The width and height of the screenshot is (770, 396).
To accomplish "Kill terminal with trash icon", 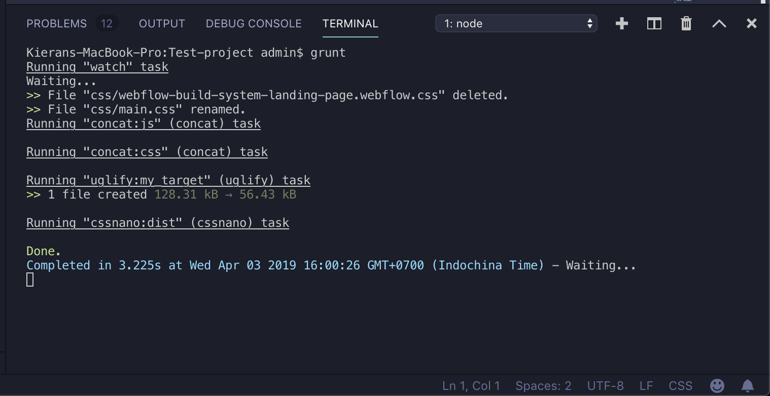I will (x=686, y=24).
